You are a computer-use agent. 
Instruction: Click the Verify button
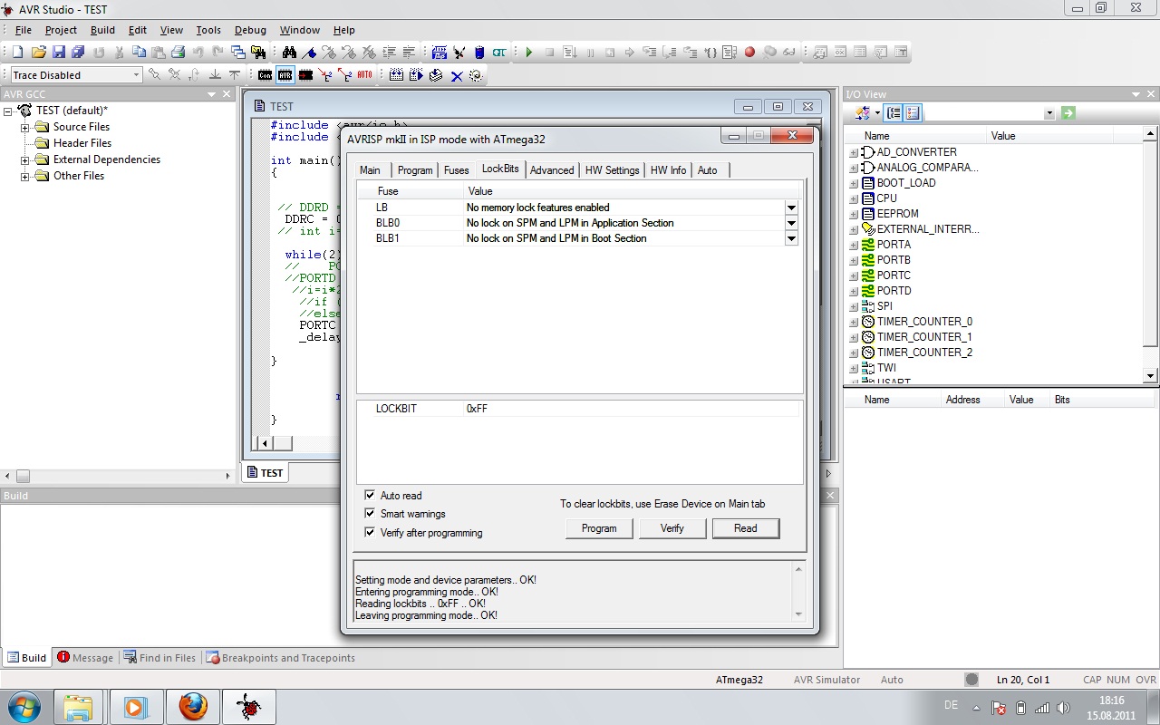[x=672, y=528]
